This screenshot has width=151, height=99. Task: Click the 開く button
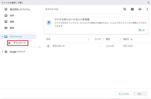140,94
